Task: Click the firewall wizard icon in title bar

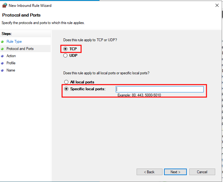Action: 5,5
